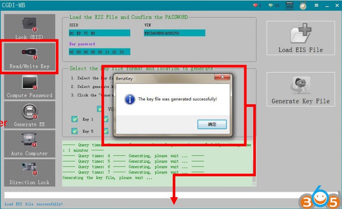The image size is (342, 209).
Task: Click the dialog info icon
Action: tap(130, 100)
